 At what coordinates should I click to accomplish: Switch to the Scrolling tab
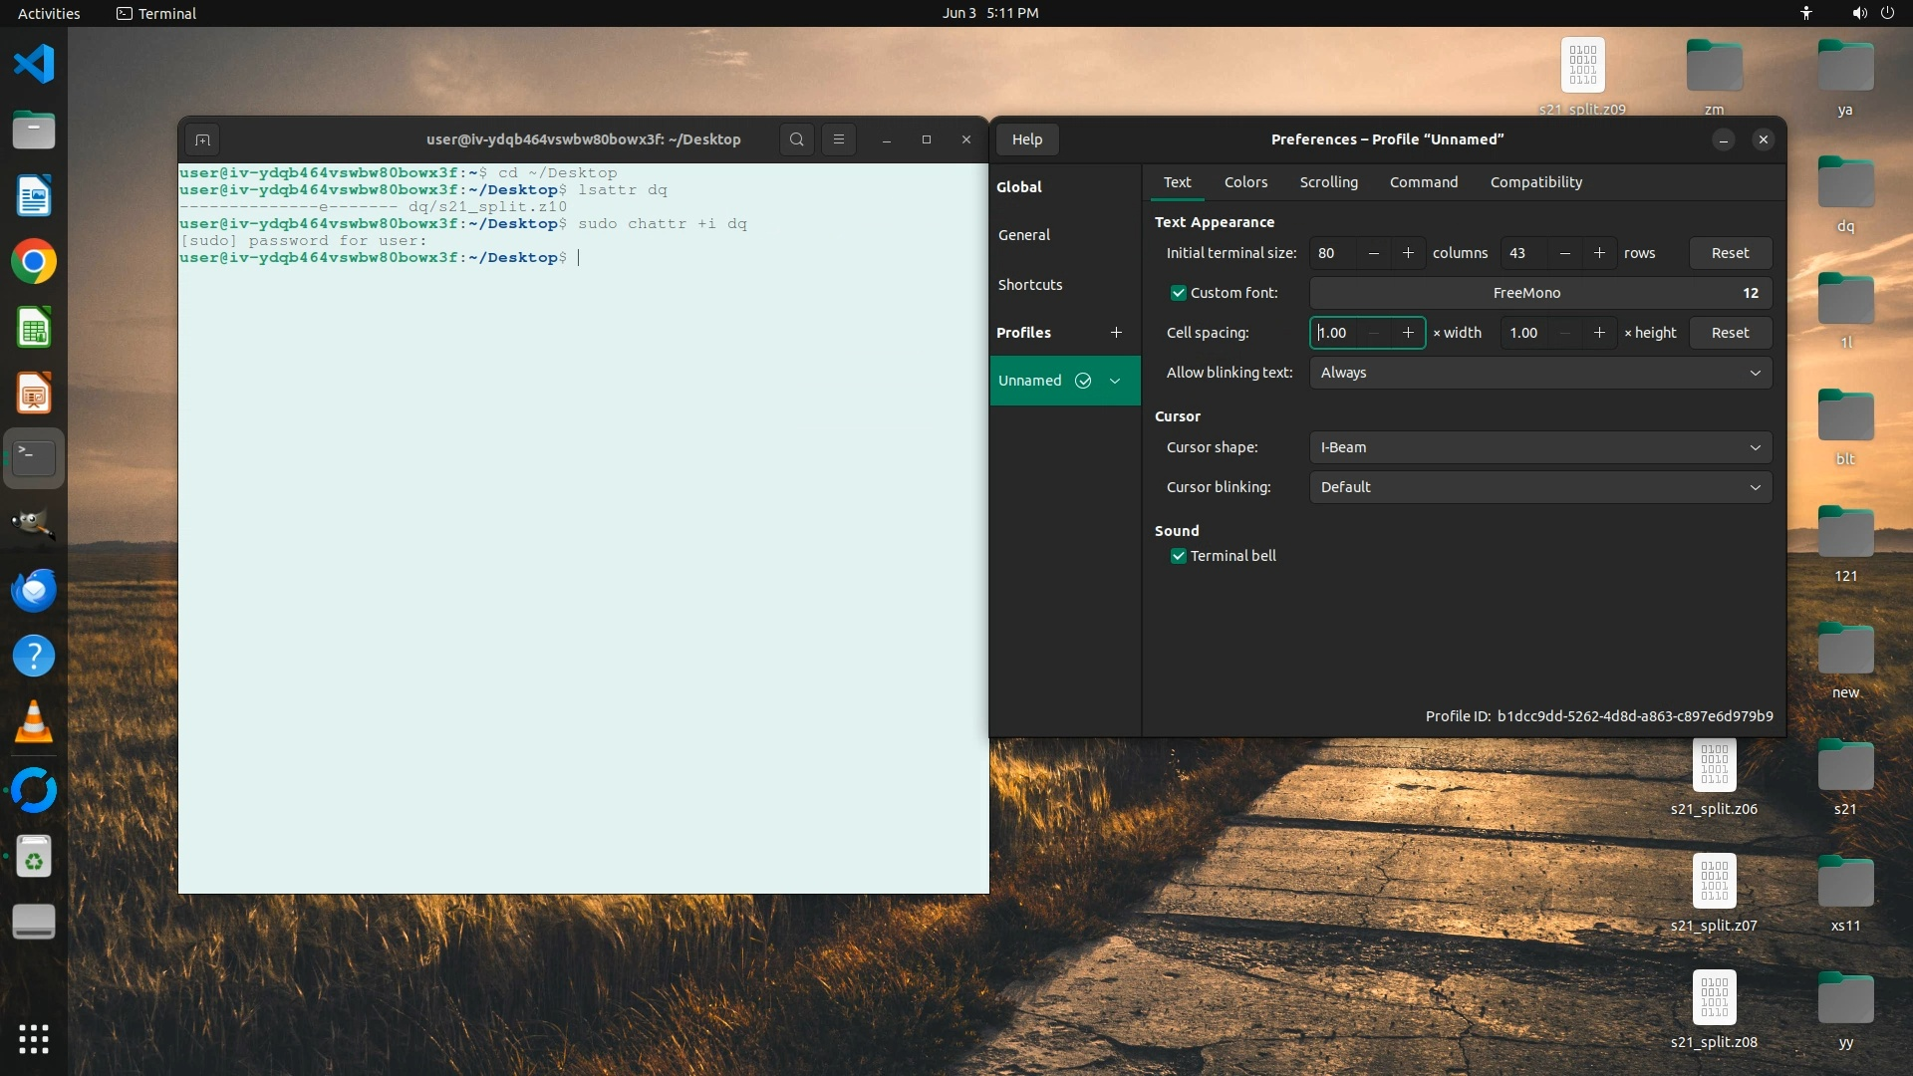coord(1328,182)
